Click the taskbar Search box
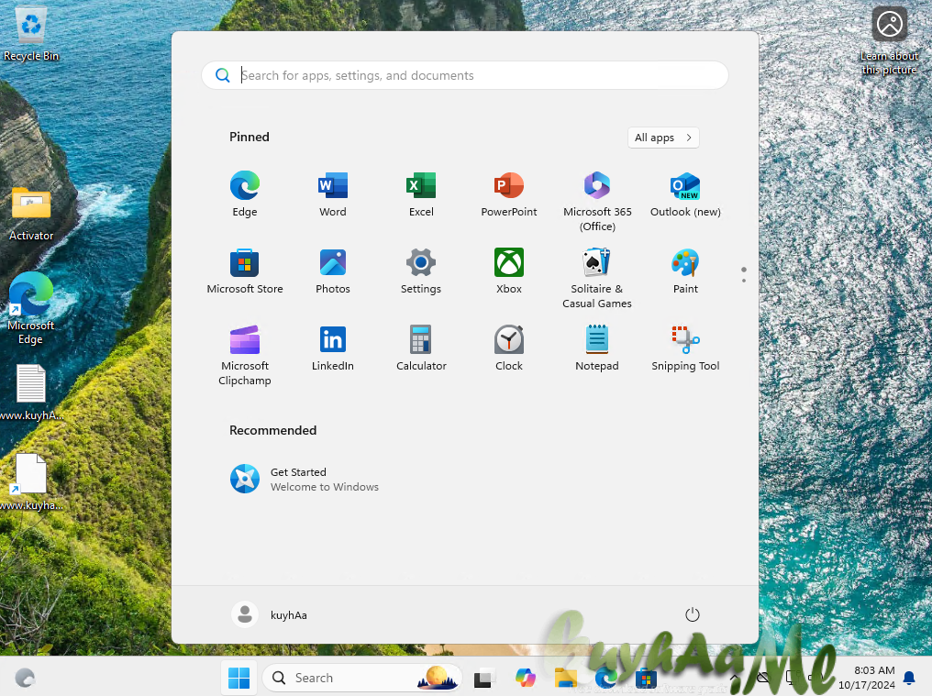The image size is (932, 696). point(362,678)
